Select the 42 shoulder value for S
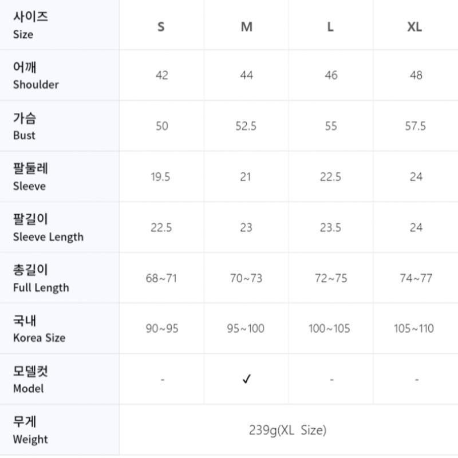Image resolution: width=458 pixels, height=458 pixels. tap(161, 76)
